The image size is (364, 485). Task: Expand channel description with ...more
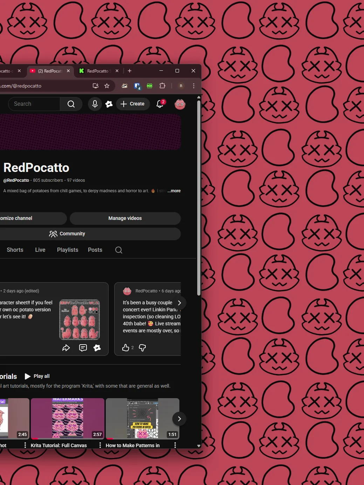point(174,191)
